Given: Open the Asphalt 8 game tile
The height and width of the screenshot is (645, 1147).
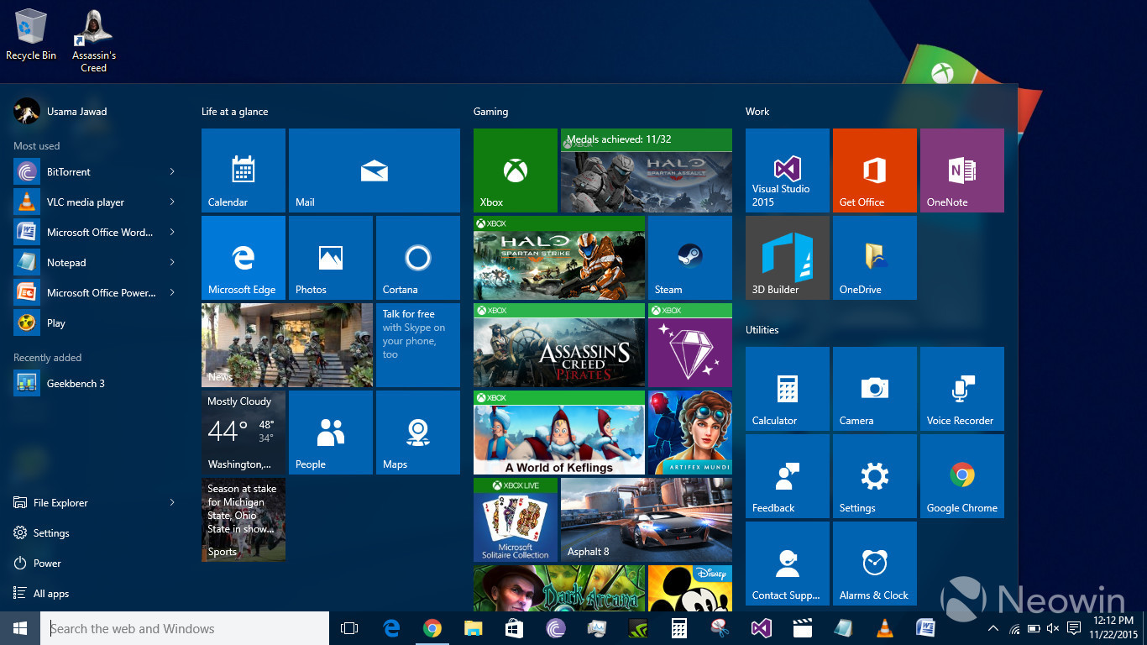Looking at the screenshot, I should pos(647,520).
